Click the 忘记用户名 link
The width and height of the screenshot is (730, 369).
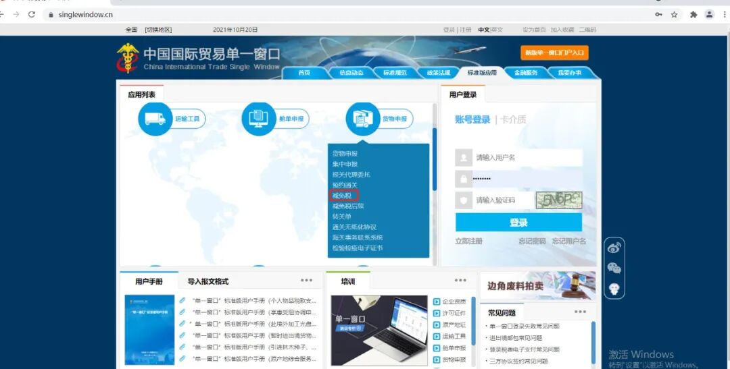569,242
